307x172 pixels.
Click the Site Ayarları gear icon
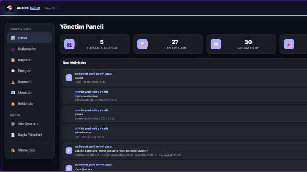point(13,124)
